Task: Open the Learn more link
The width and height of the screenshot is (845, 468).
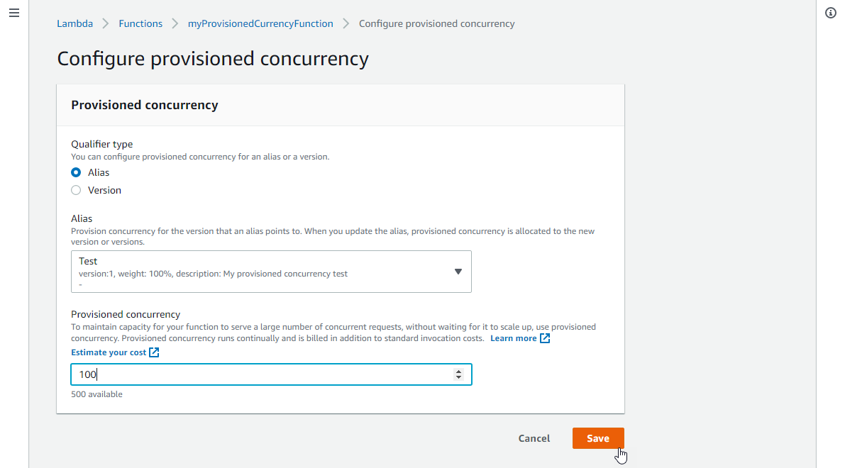Action: pyautogui.click(x=514, y=338)
